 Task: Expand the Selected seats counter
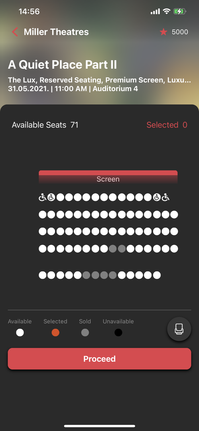coord(167,125)
